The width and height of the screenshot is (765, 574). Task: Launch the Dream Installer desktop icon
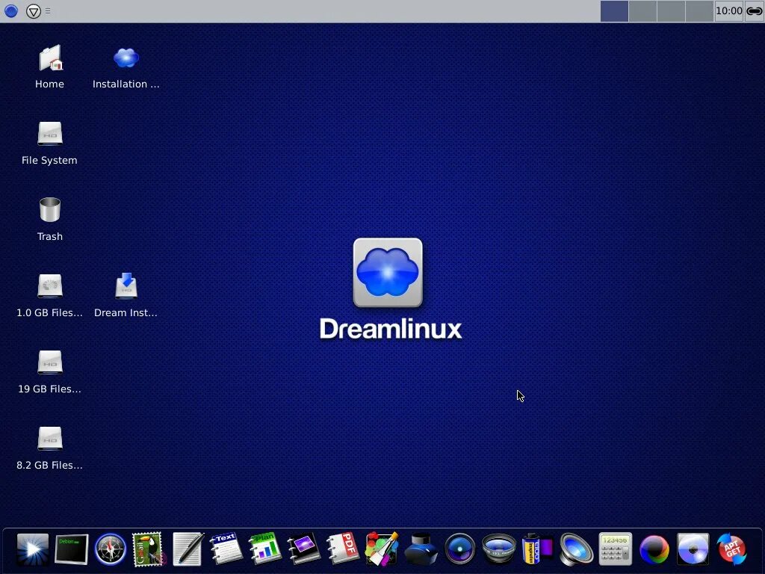pyautogui.click(x=126, y=285)
